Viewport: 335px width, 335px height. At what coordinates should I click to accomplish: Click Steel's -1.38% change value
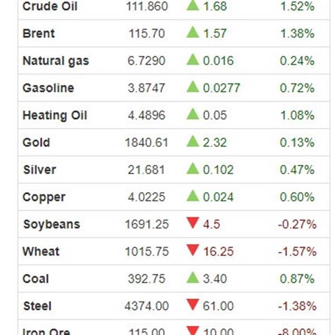(x=297, y=306)
